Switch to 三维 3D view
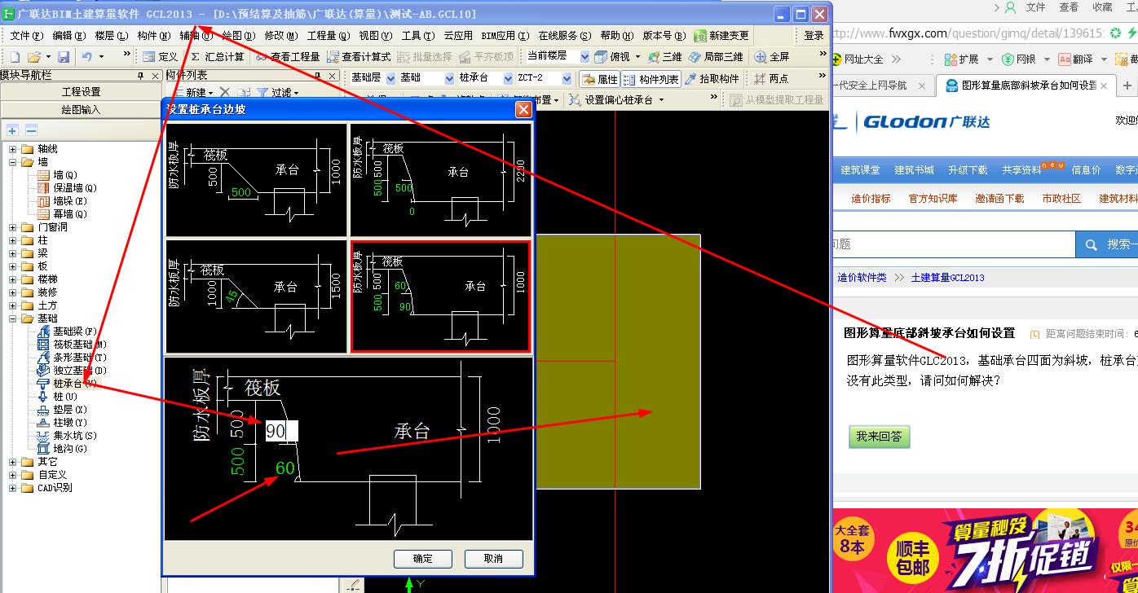 point(664,57)
